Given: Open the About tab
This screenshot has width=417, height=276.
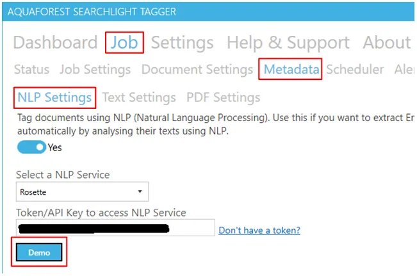Looking at the screenshot, I should pyautogui.click(x=387, y=42).
